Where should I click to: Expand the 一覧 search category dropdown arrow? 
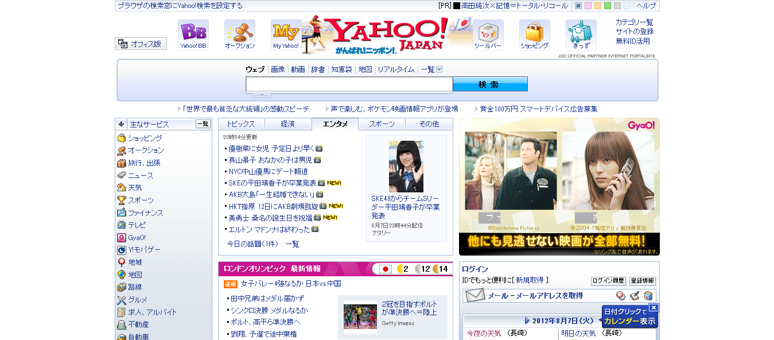click(439, 69)
